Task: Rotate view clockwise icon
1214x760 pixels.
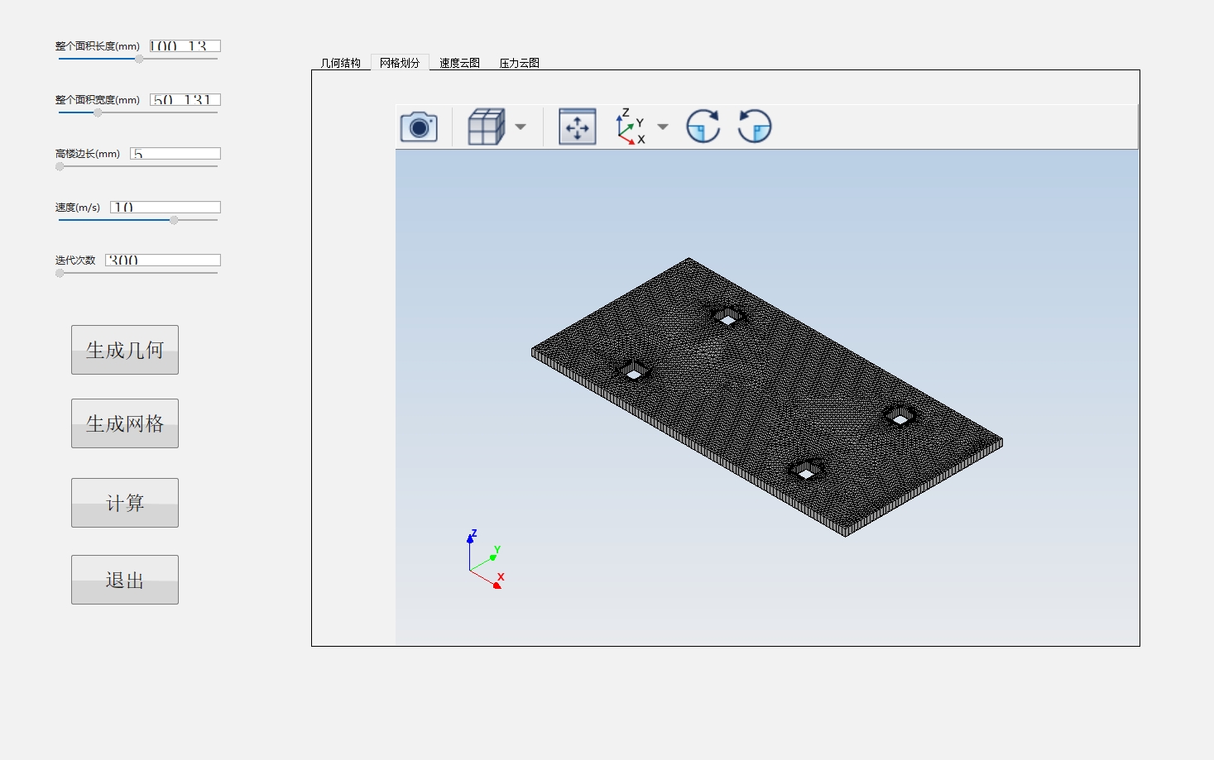Action: (703, 127)
